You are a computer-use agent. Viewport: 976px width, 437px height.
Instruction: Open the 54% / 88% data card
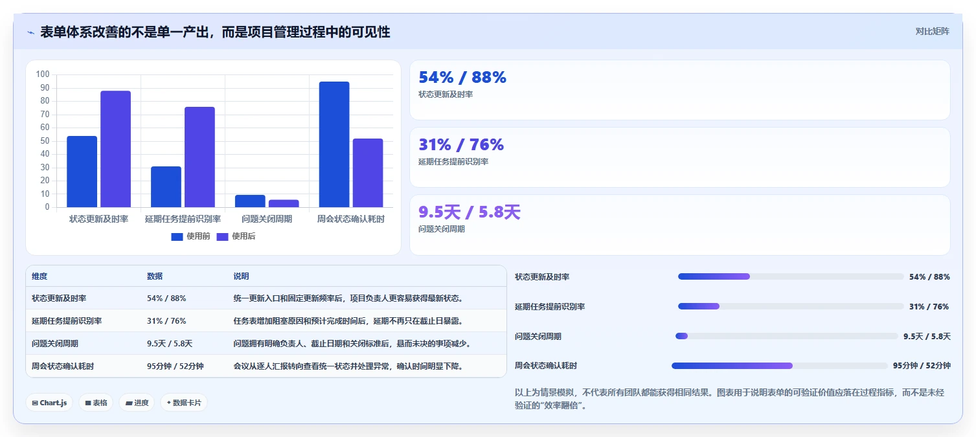pos(680,90)
